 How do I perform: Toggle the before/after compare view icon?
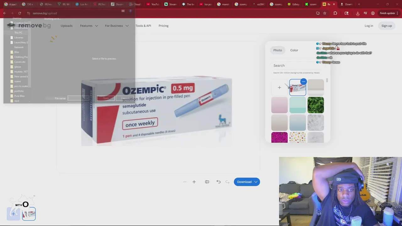(207, 182)
